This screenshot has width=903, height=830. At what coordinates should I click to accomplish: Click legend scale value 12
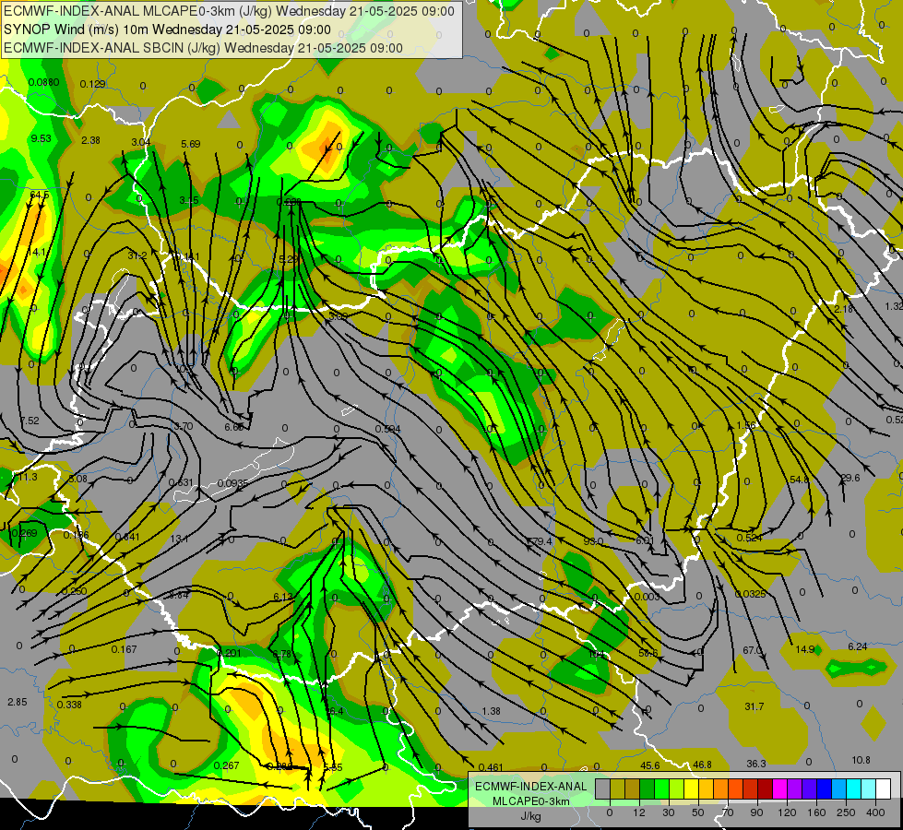pos(638,812)
